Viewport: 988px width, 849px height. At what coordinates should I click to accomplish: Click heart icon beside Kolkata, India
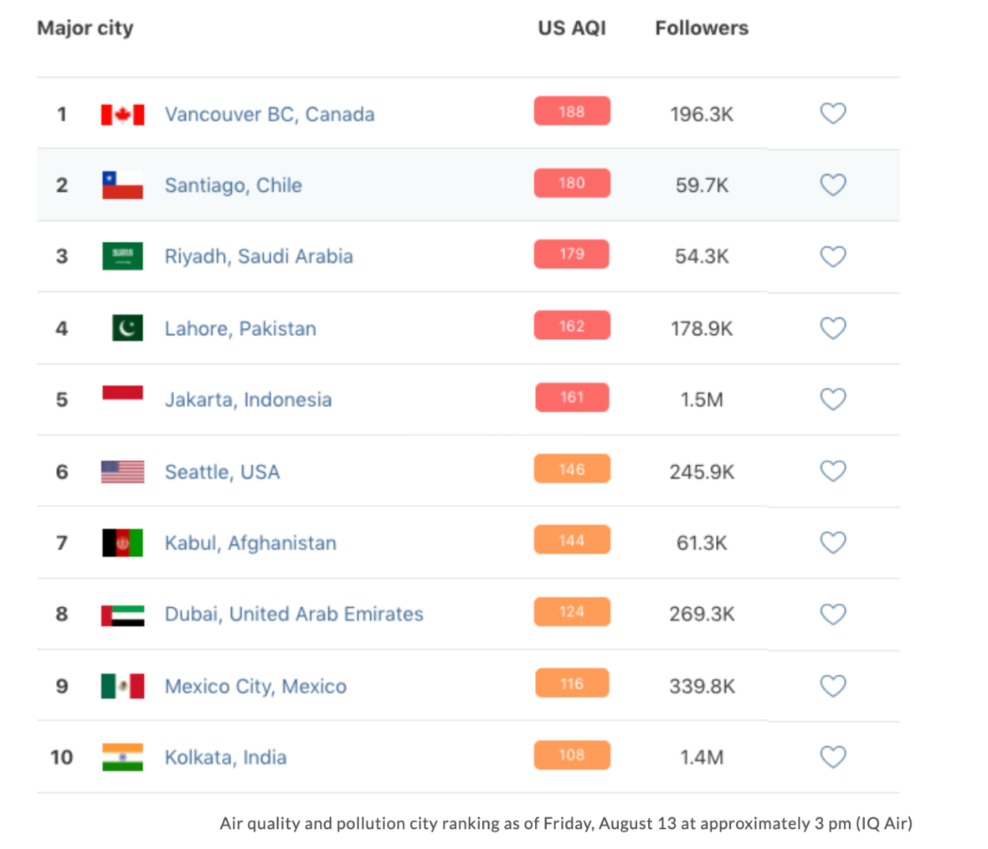832,757
